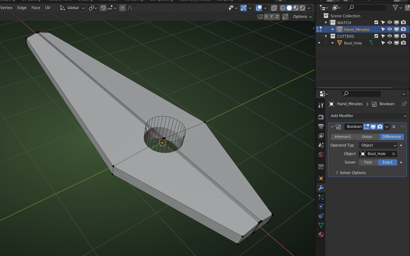The image size is (410, 256).
Task: Open the Object properties tab
Action: 321,178
